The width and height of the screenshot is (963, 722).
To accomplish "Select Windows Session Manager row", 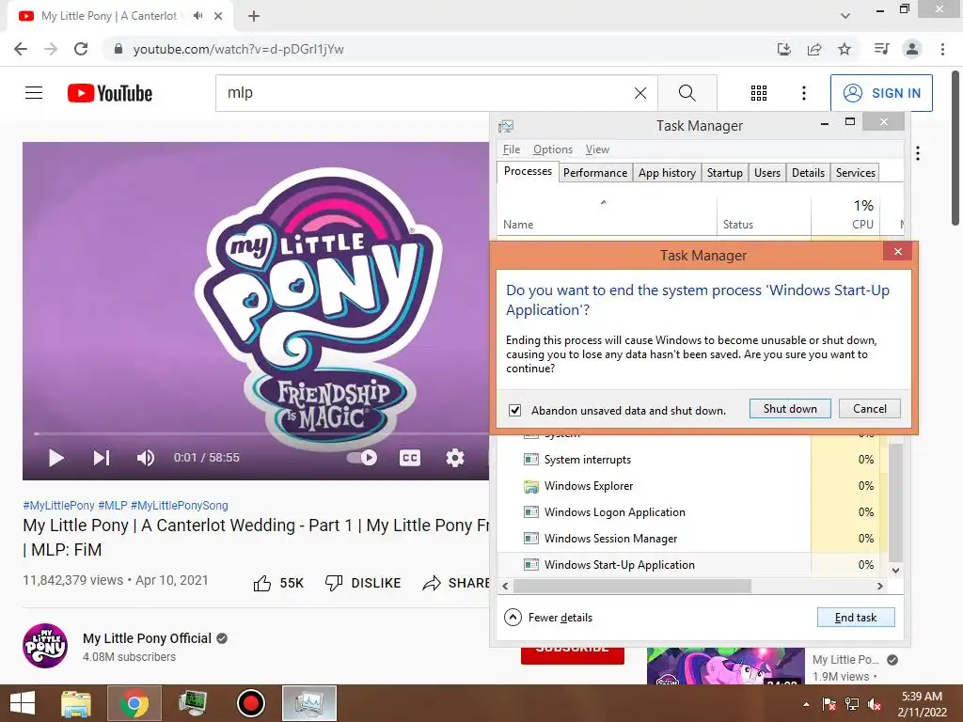I will [691, 539].
